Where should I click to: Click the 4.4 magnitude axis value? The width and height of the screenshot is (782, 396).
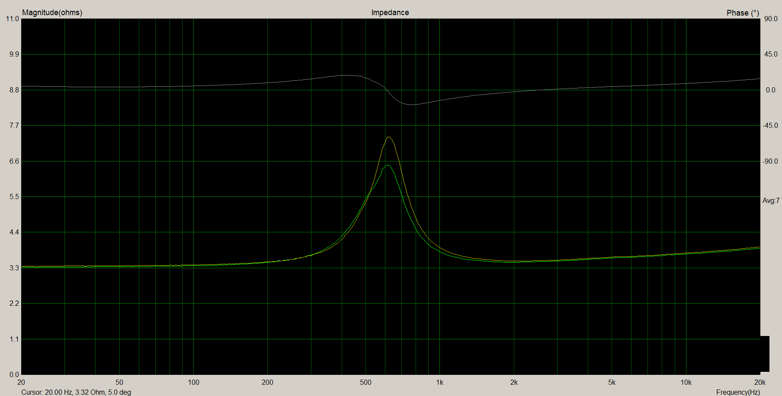[x=14, y=232]
